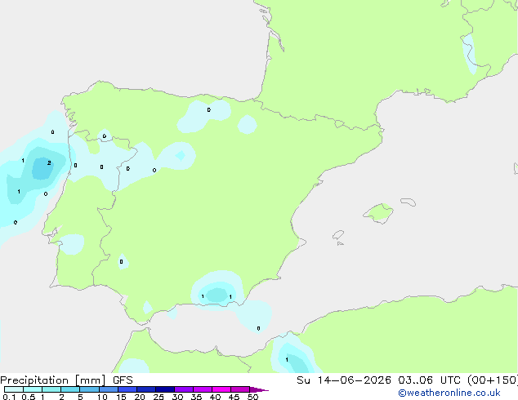The height and width of the screenshot is (400, 518).
Task: Click the '03..06 UTC' time range text
Action: pos(429,380)
